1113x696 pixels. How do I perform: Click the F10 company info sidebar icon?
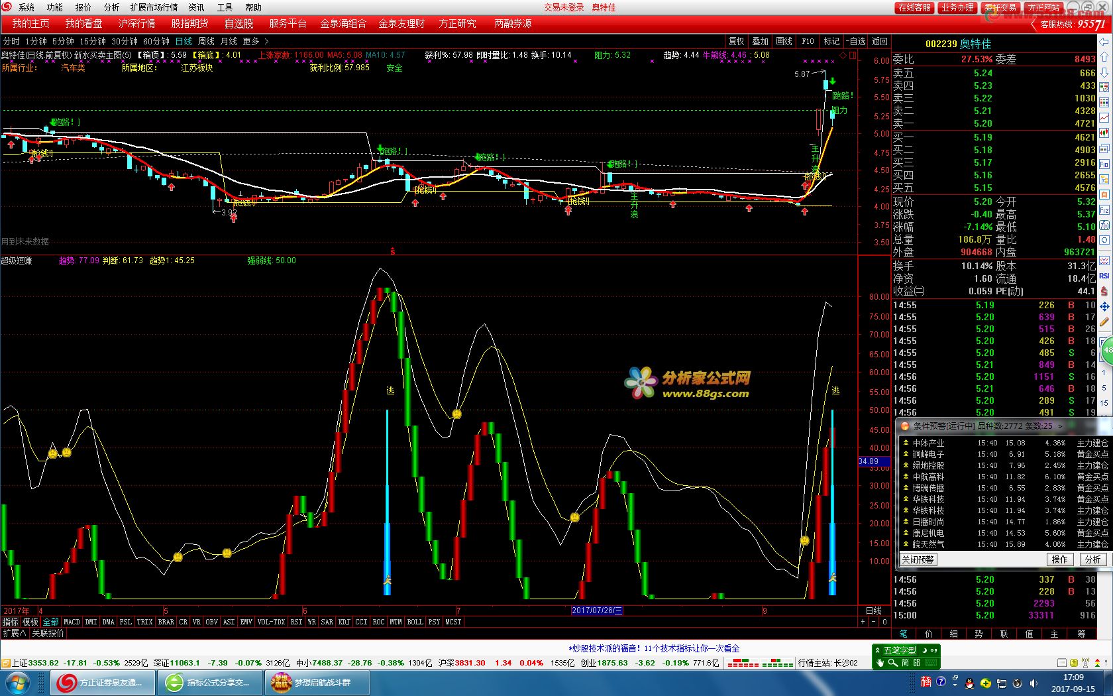pos(1104,164)
